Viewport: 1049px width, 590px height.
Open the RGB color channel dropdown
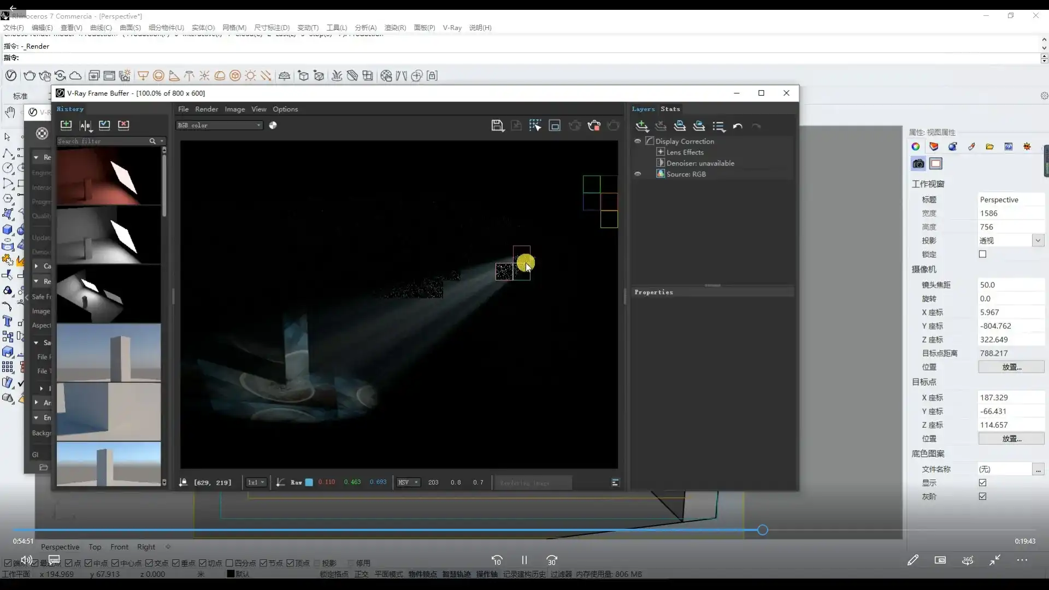click(219, 125)
